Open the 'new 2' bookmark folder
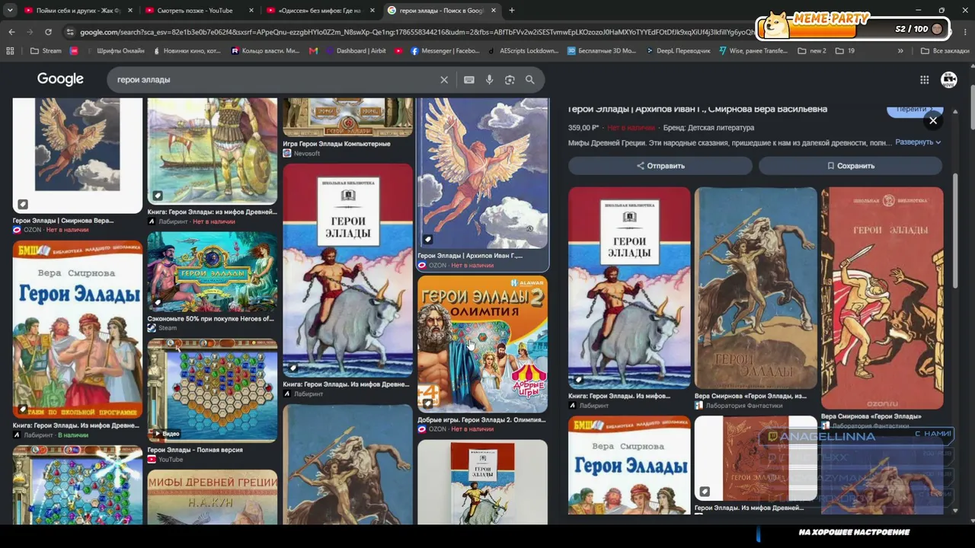Image resolution: width=975 pixels, height=548 pixels. click(x=812, y=51)
